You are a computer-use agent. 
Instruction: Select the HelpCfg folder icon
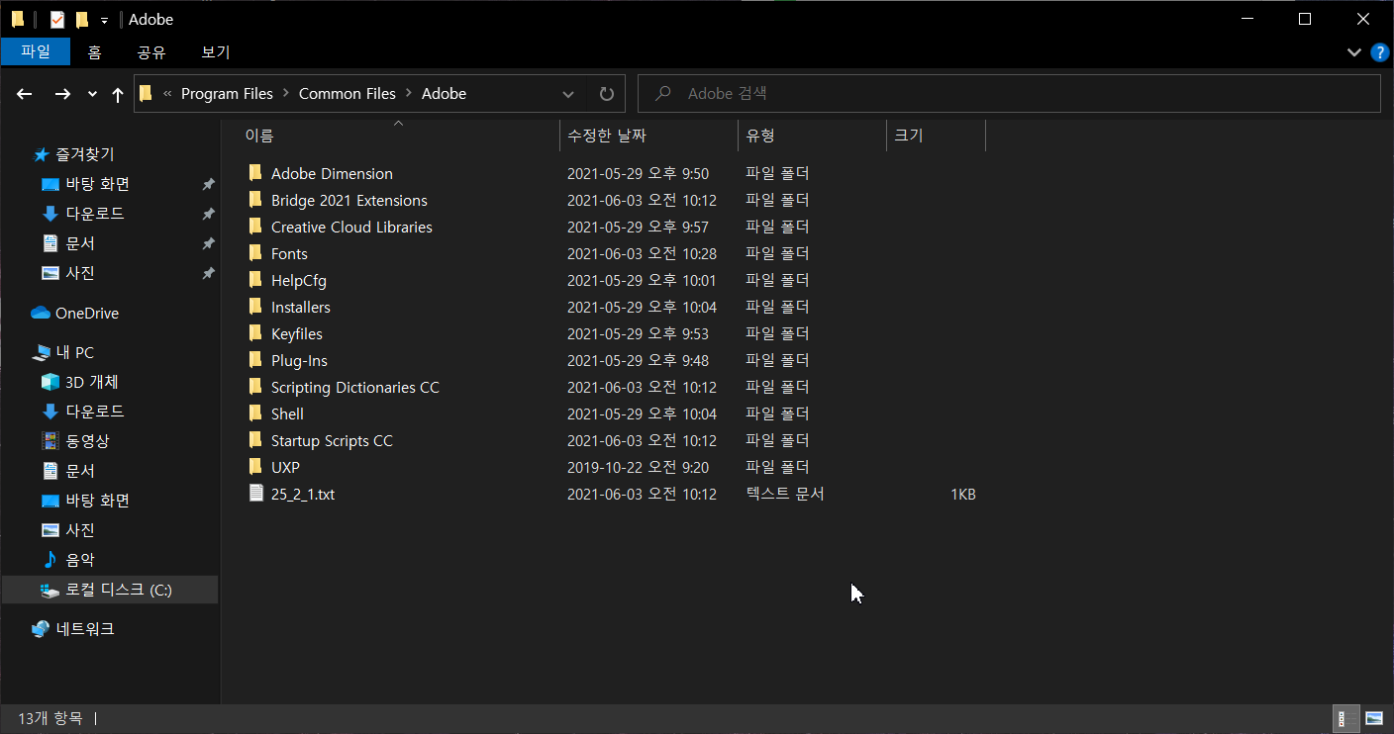point(255,280)
